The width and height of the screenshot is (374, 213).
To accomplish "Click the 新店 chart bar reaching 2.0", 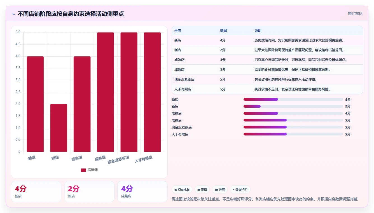I will point(59,128).
